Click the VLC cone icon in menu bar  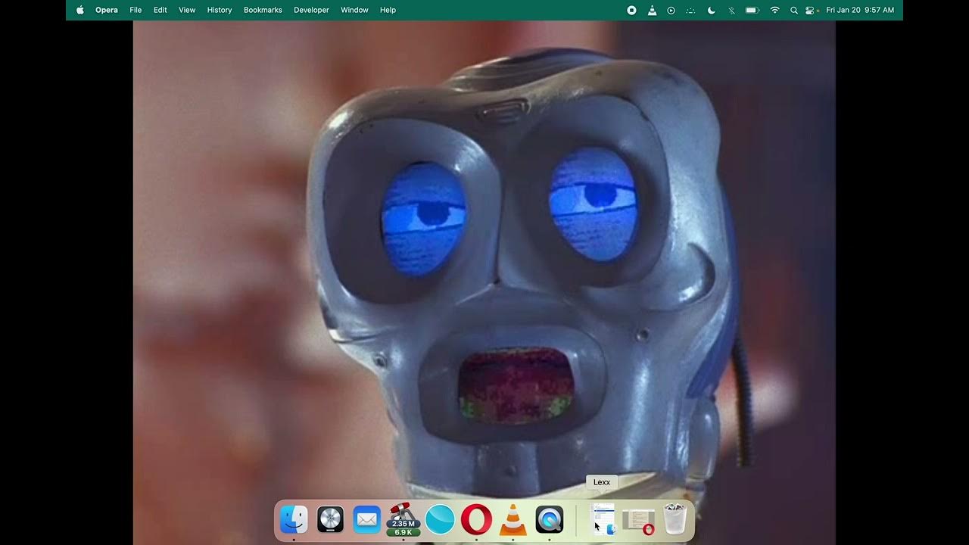tap(652, 10)
